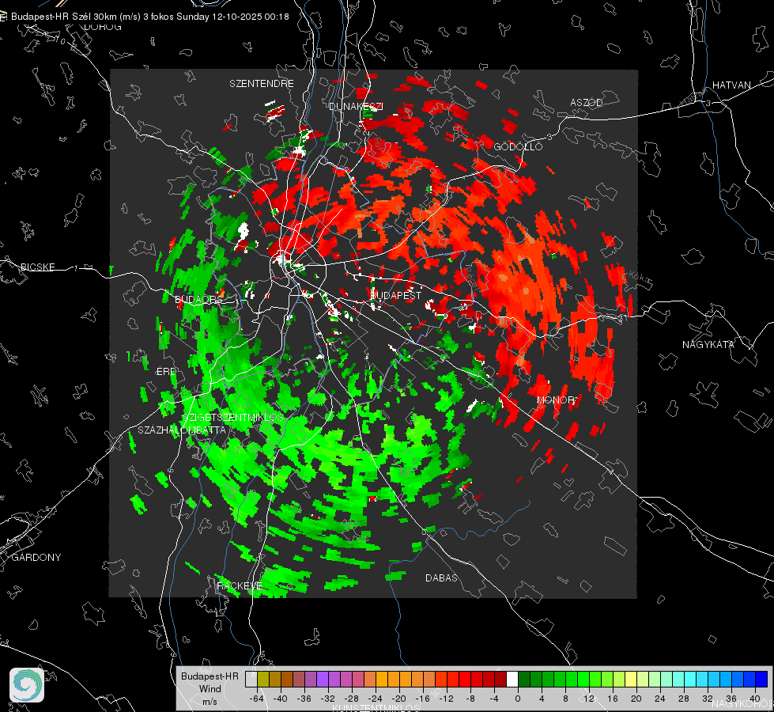Click the 0 legend scale value
The width and height of the screenshot is (774, 712).
(518, 699)
